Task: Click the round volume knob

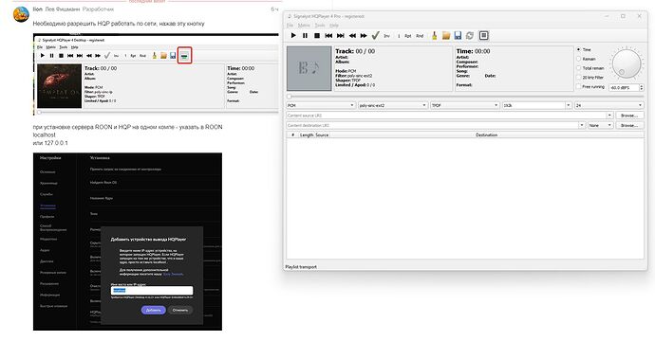Action: tap(626, 63)
